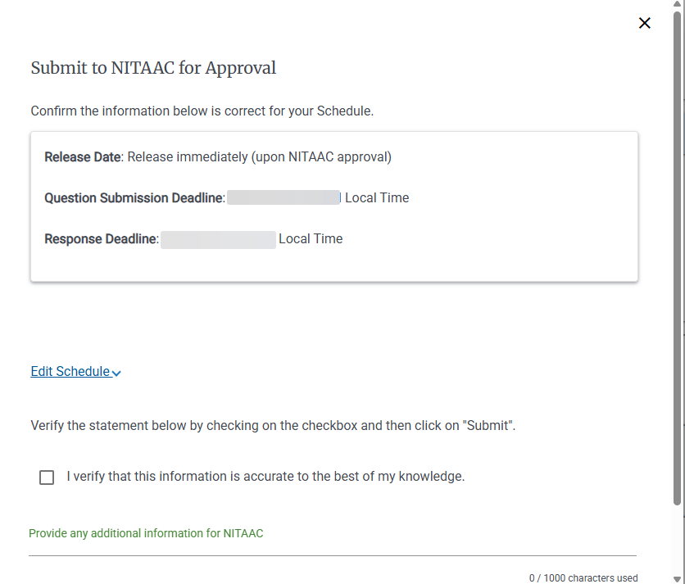The image size is (685, 584).
Task: Click inside the schedule summary card
Action: click(334, 206)
